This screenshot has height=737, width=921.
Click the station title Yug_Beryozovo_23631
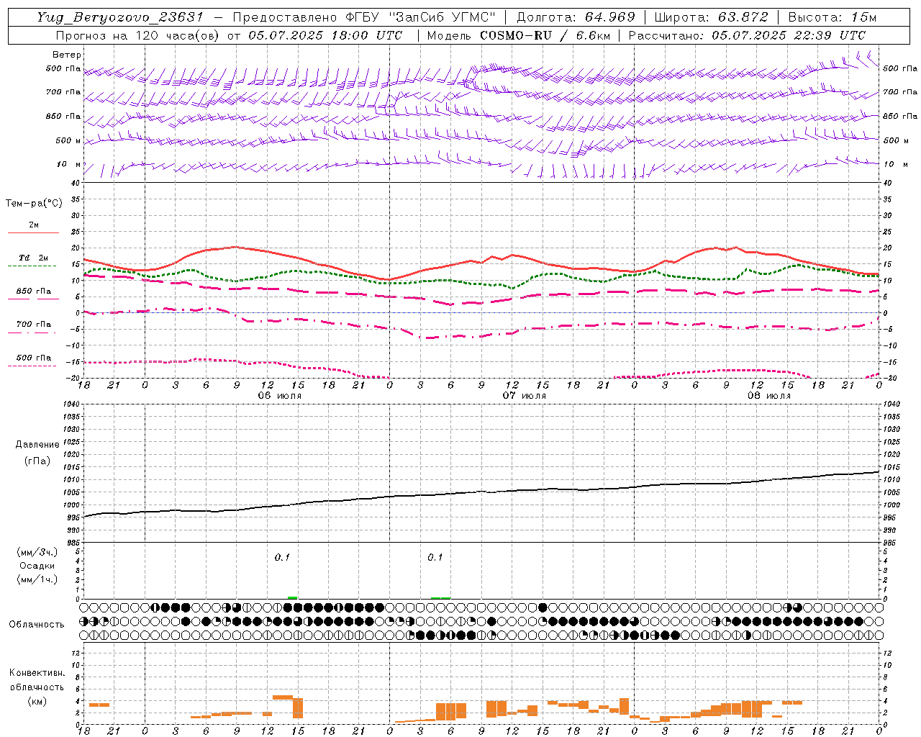pyautogui.click(x=120, y=17)
